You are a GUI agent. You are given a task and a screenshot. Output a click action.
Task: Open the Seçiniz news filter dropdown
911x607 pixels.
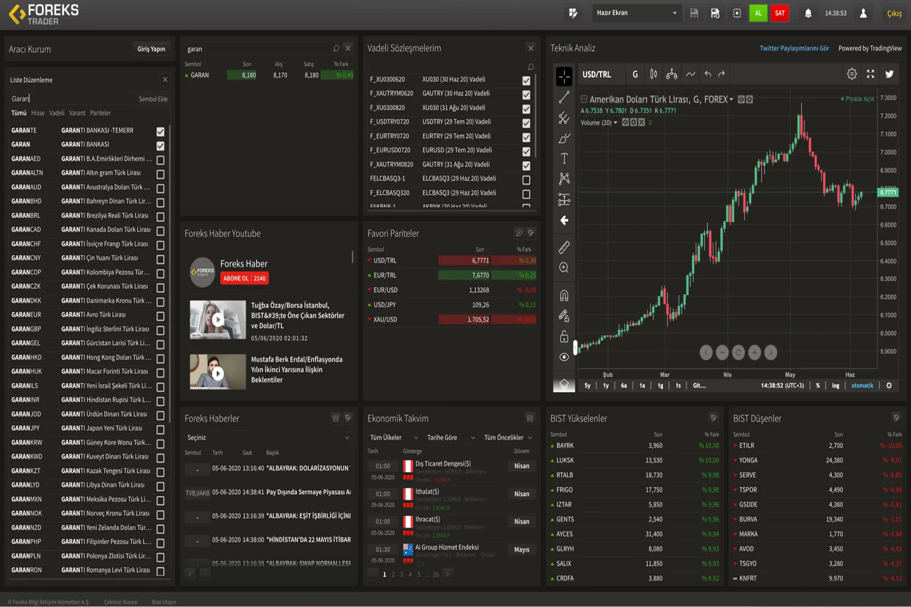(x=268, y=437)
